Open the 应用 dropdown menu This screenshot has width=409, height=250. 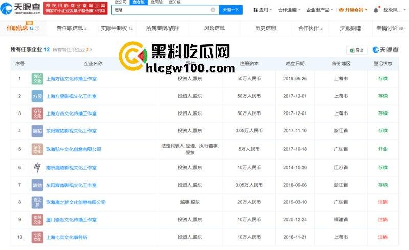(263, 10)
